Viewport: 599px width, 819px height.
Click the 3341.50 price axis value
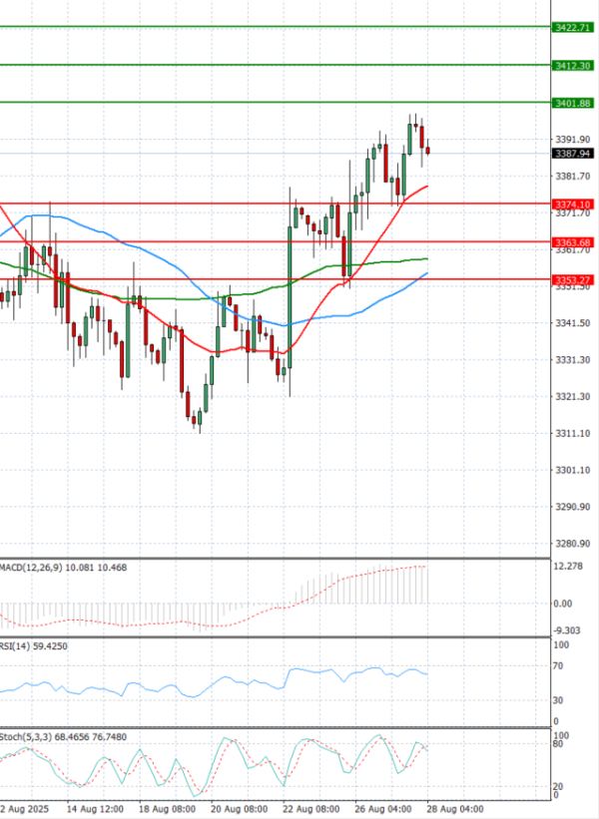coord(573,323)
